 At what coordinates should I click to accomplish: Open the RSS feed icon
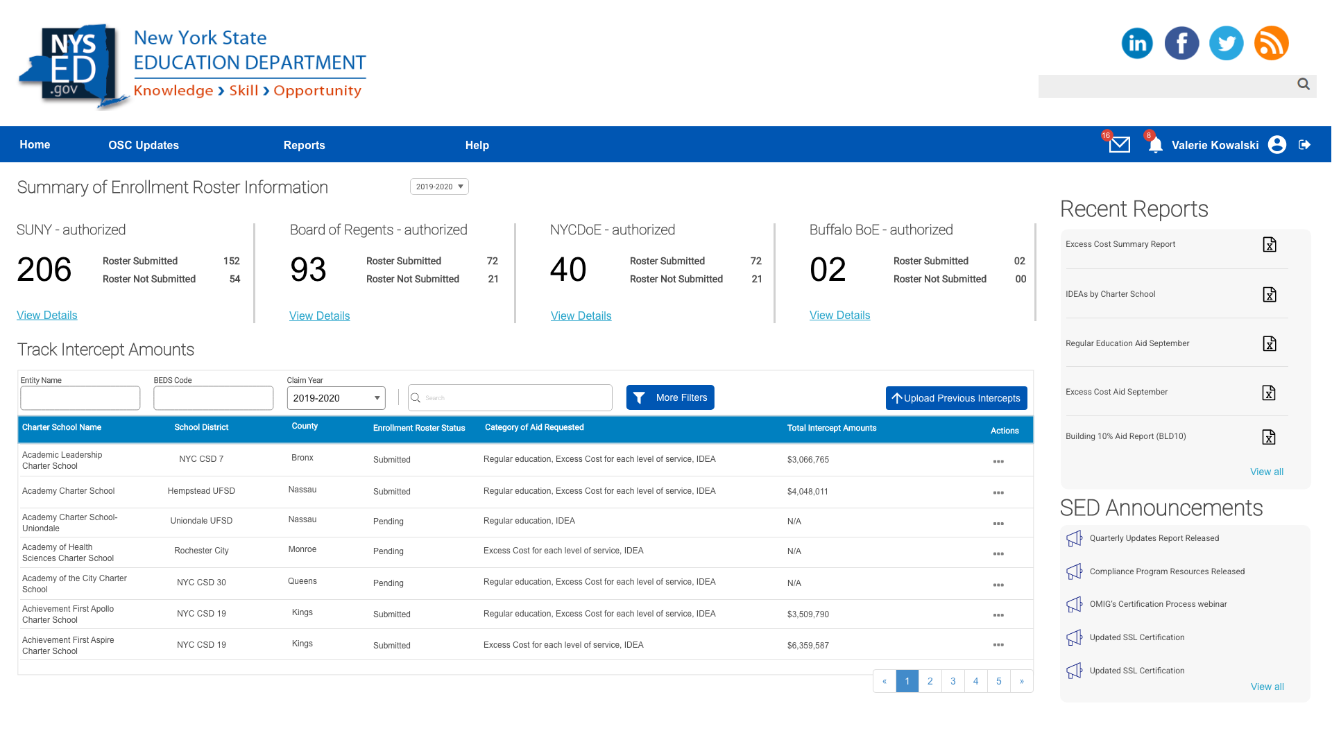(1271, 43)
